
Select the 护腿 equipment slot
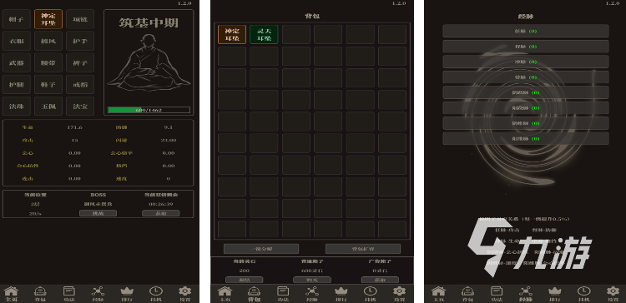pos(17,84)
